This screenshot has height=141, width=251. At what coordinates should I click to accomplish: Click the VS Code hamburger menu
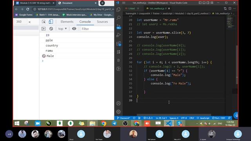pos(124,3)
